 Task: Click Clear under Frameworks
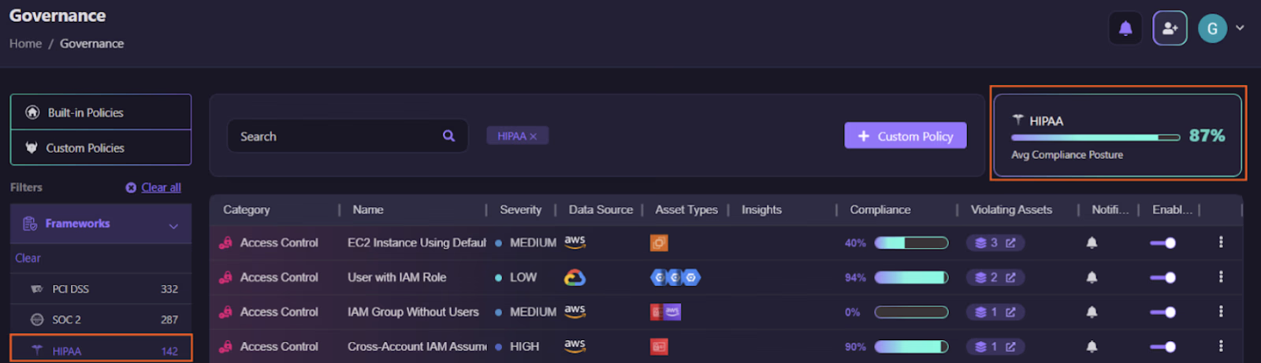click(x=28, y=258)
